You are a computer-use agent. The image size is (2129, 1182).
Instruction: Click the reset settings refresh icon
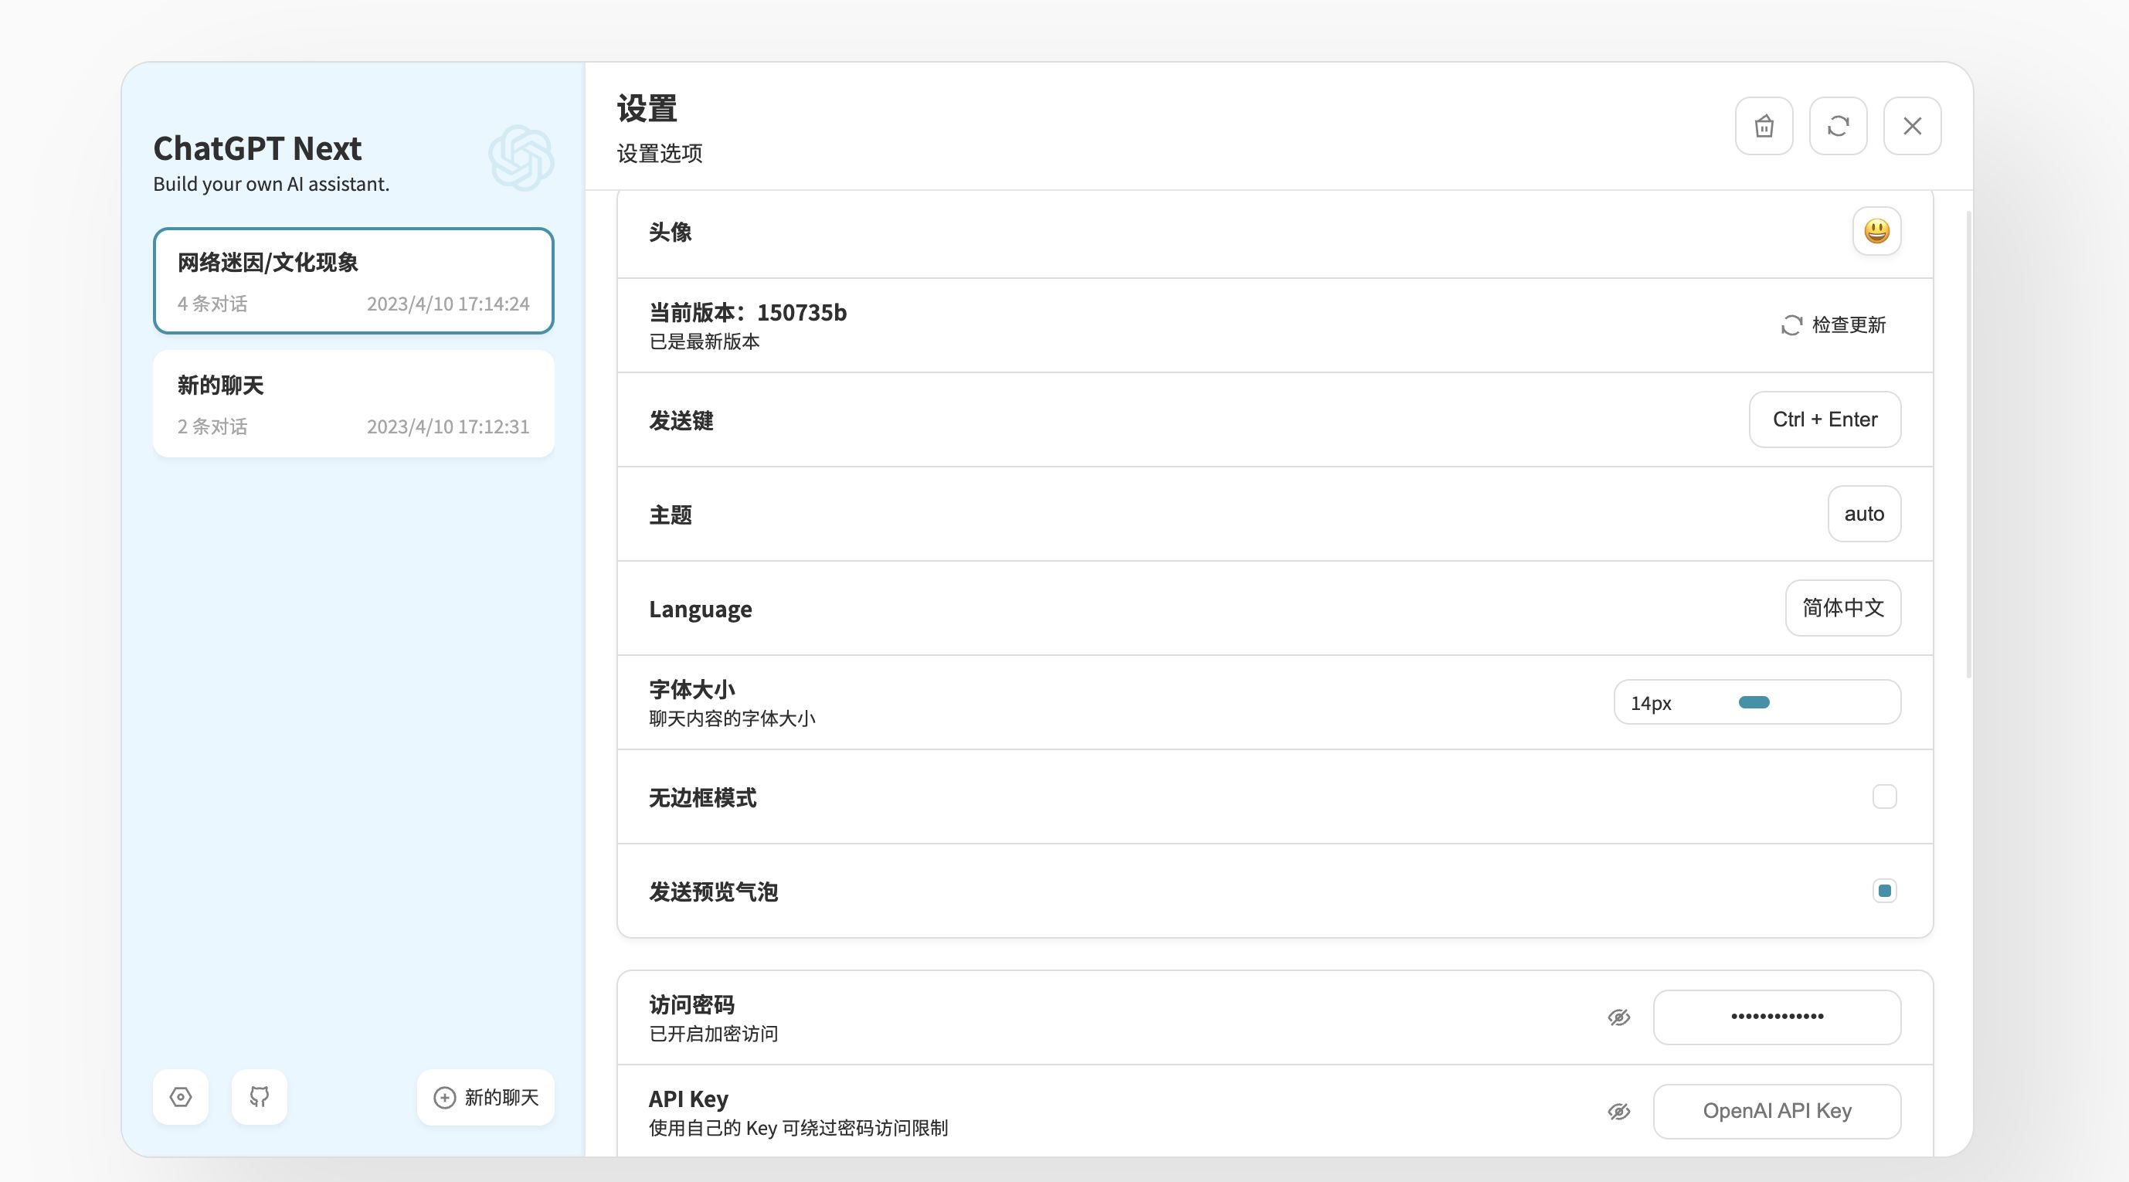click(x=1838, y=127)
